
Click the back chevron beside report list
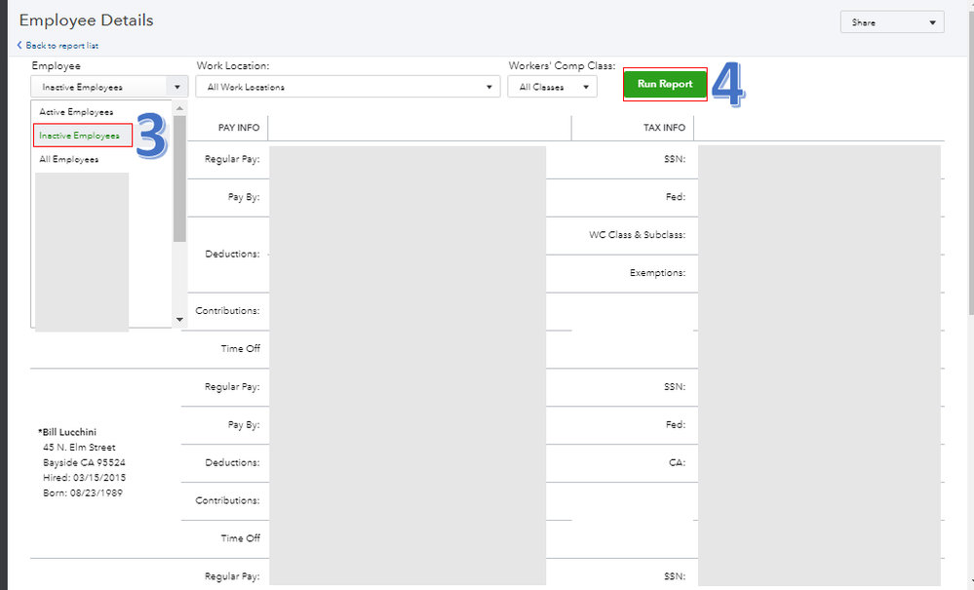pyautogui.click(x=19, y=46)
